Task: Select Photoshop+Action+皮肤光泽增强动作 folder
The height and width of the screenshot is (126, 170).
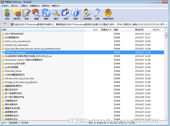Action: [24, 60]
